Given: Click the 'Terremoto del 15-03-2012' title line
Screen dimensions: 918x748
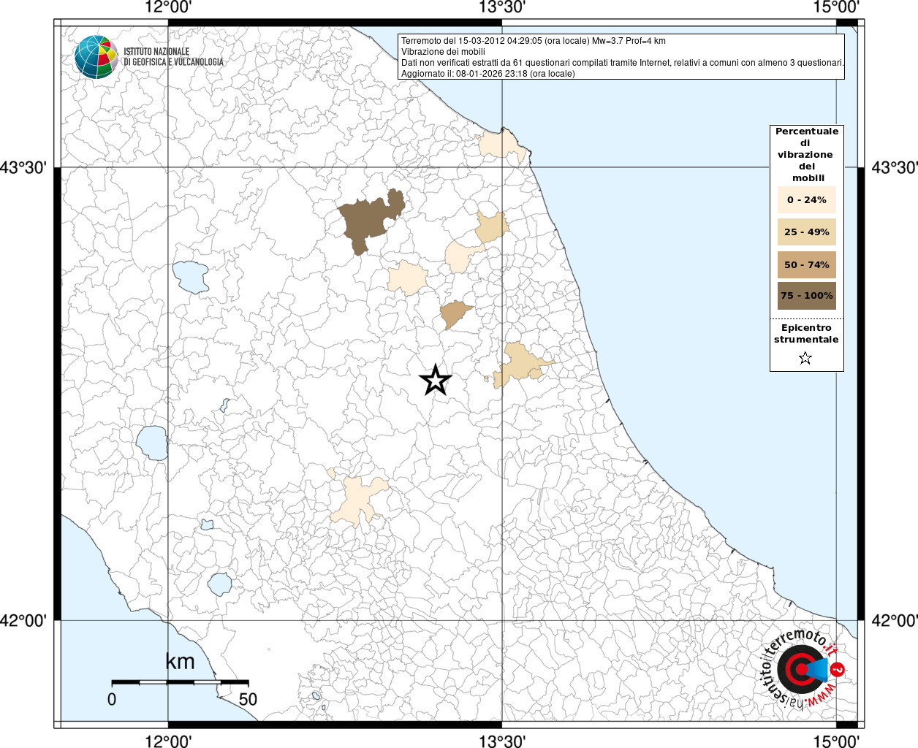Looking at the screenshot, I should point(533,41).
